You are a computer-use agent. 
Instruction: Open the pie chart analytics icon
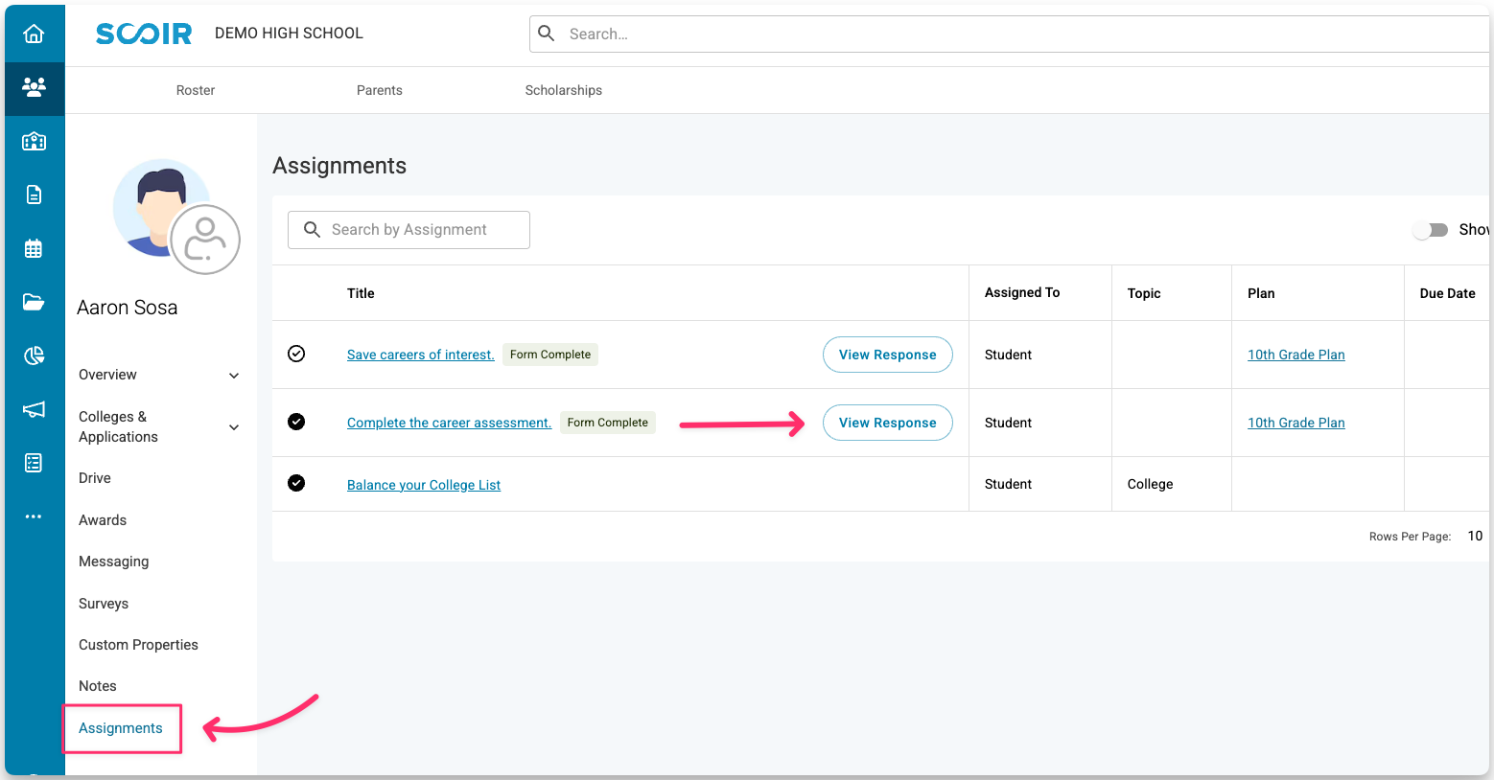point(34,356)
